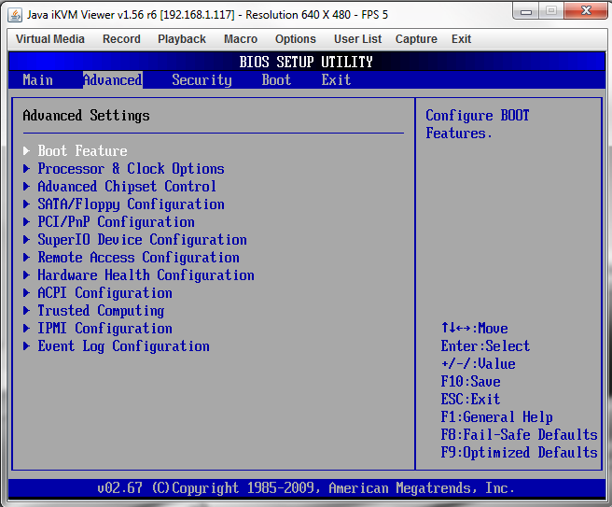The image size is (612, 507).
Task: Open the User List menu
Action: (x=358, y=39)
